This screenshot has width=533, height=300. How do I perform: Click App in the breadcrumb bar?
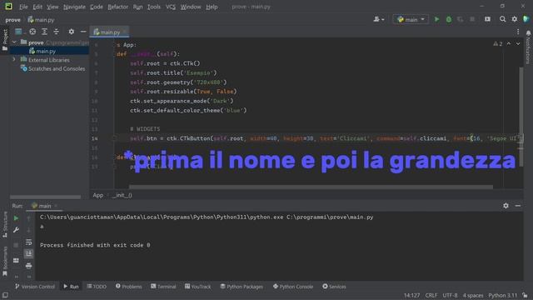pyautogui.click(x=98, y=195)
